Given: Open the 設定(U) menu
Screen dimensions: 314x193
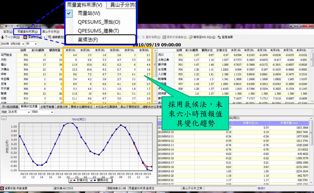Looking at the screenshot, I should click(x=8, y=32).
